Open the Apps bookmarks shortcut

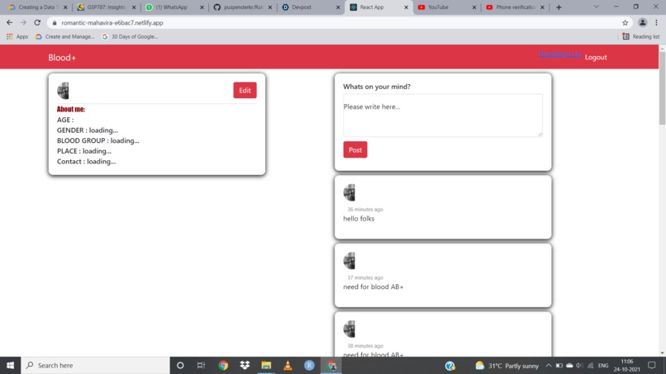pyautogui.click(x=17, y=36)
